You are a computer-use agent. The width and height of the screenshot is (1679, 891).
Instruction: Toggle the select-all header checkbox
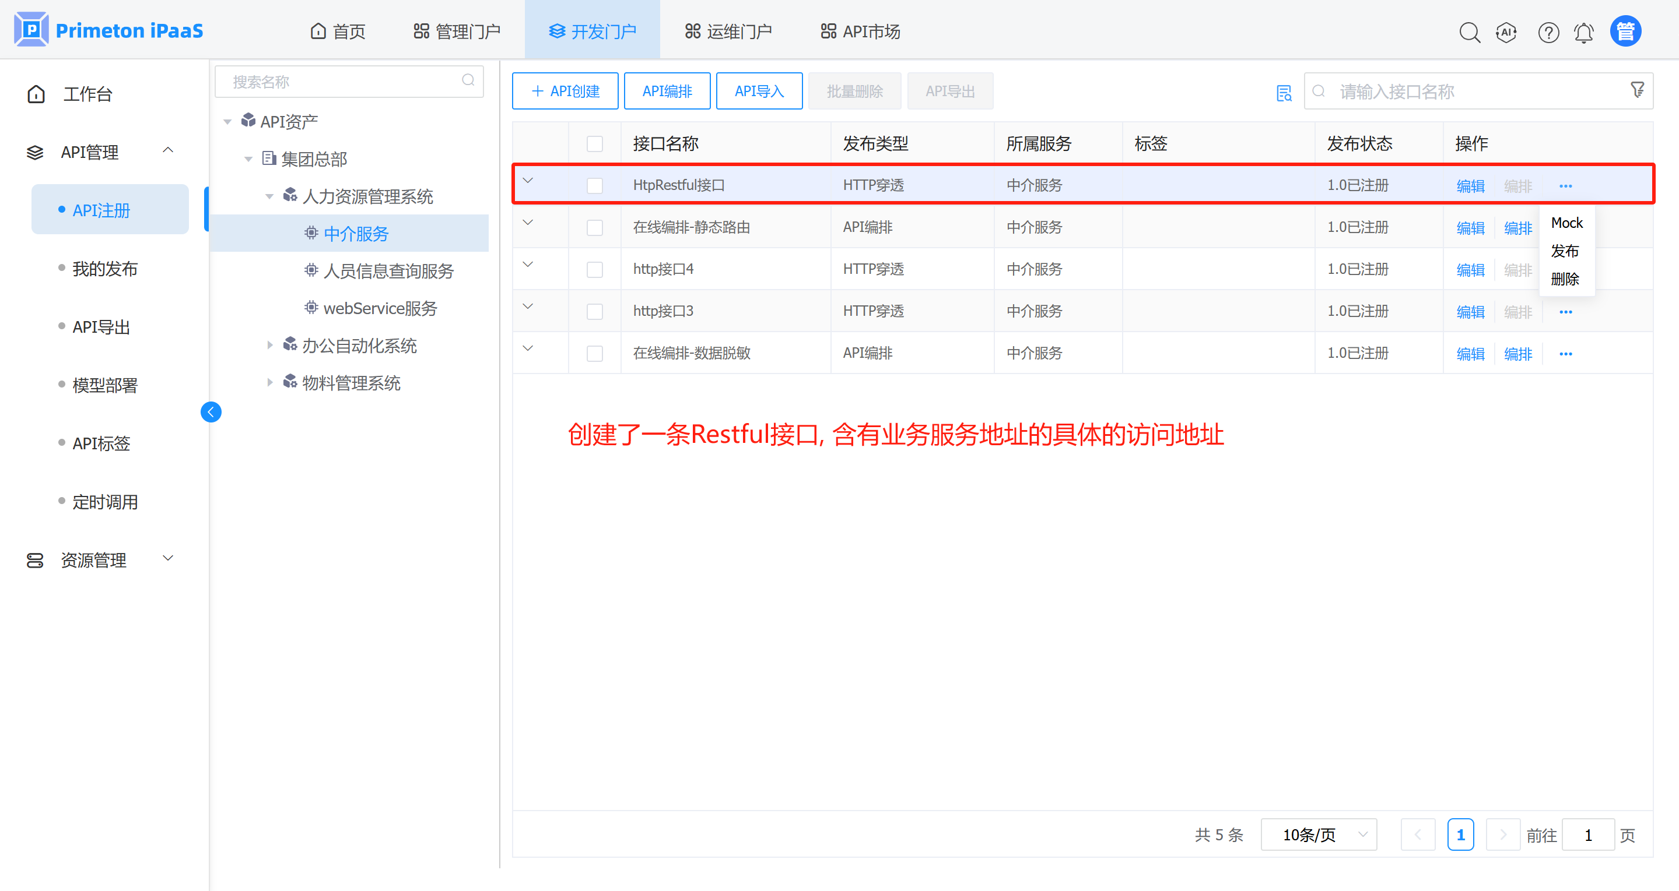(594, 143)
